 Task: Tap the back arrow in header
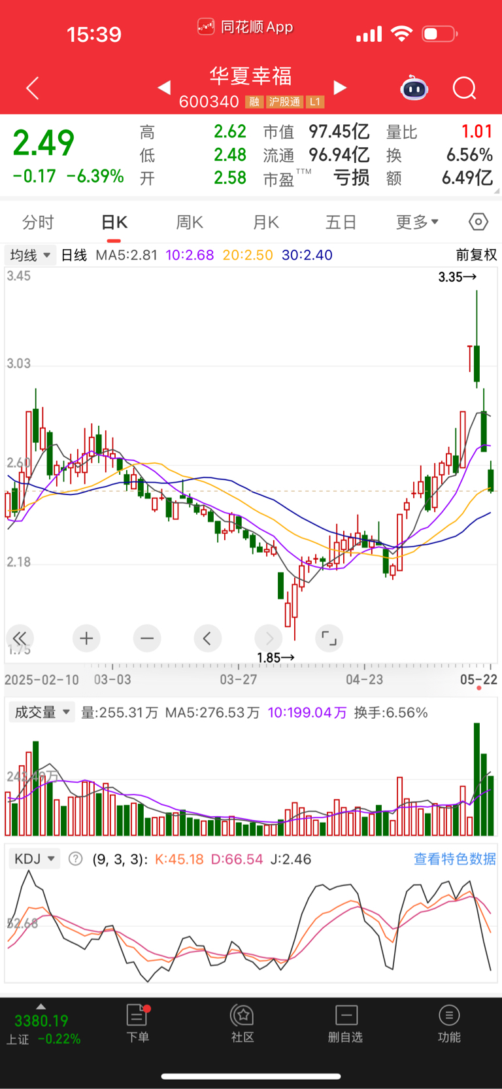tap(32, 88)
